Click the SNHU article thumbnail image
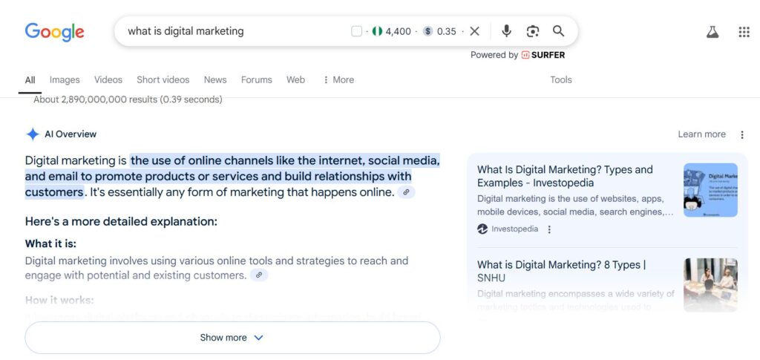Viewport: 760px width, 360px height. [x=710, y=284]
